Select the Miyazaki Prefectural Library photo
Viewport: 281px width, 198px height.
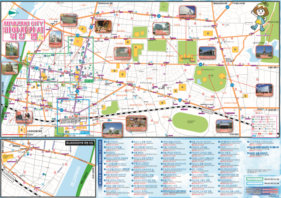click(x=207, y=53)
